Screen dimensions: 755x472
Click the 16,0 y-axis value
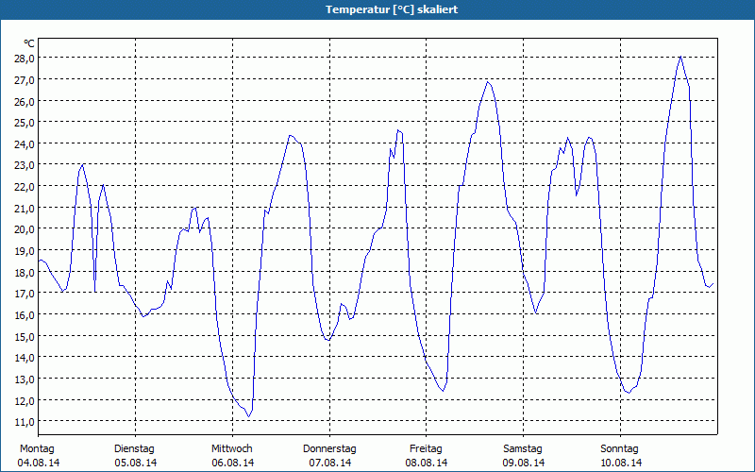(x=25, y=315)
